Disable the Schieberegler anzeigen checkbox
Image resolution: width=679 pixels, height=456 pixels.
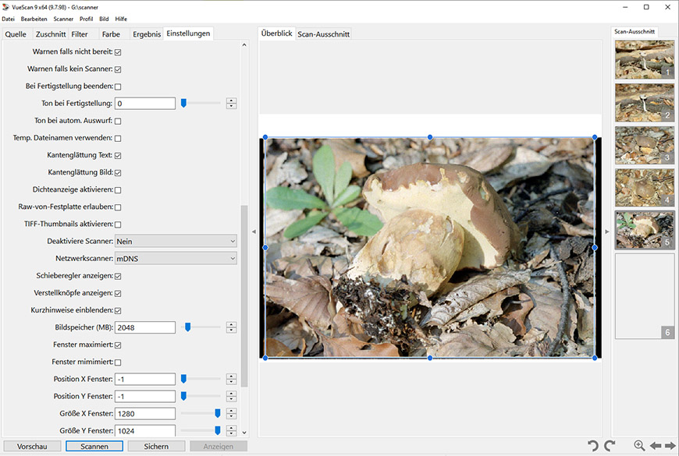[x=118, y=276]
